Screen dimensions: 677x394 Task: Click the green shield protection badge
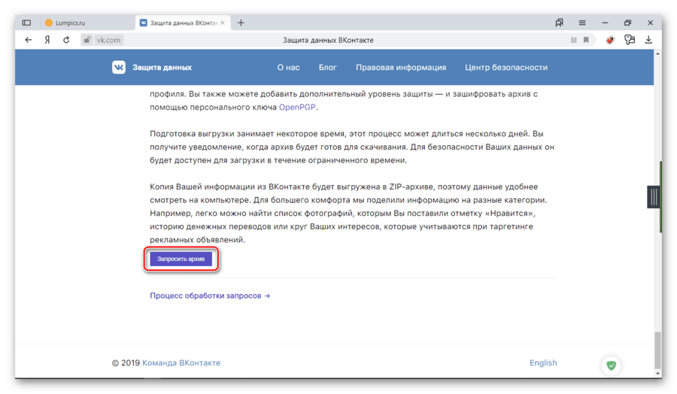click(x=612, y=365)
